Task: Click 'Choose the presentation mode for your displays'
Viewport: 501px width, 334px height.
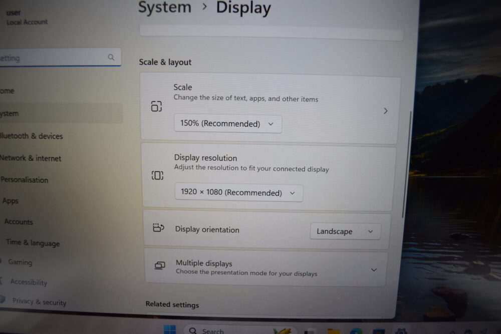Action: pyautogui.click(x=246, y=273)
